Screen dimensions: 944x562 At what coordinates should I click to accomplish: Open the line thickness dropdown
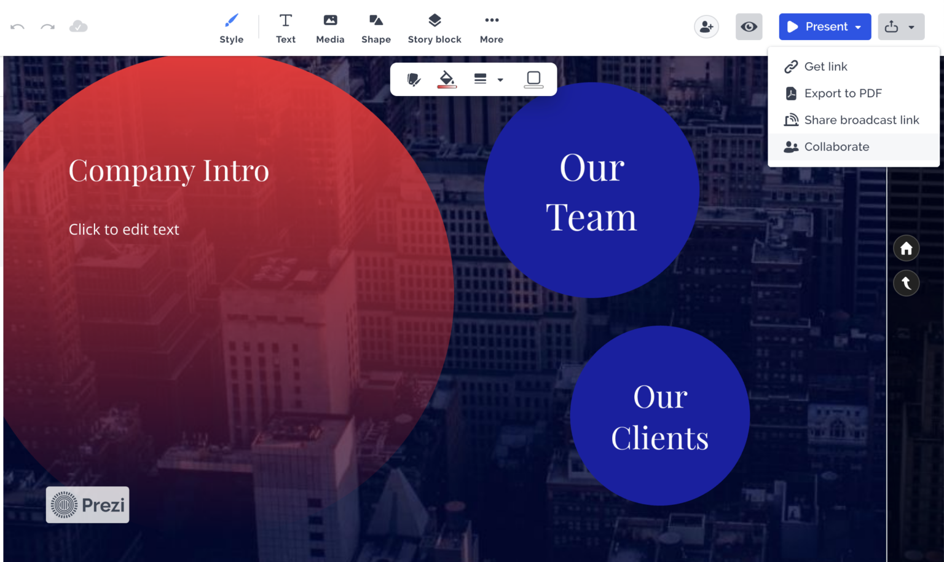click(x=500, y=79)
